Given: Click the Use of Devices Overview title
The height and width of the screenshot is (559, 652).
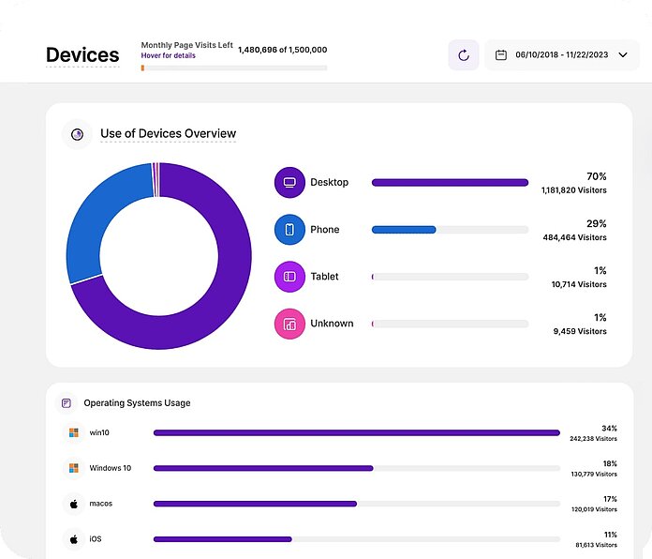Looking at the screenshot, I should pyautogui.click(x=168, y=134).
